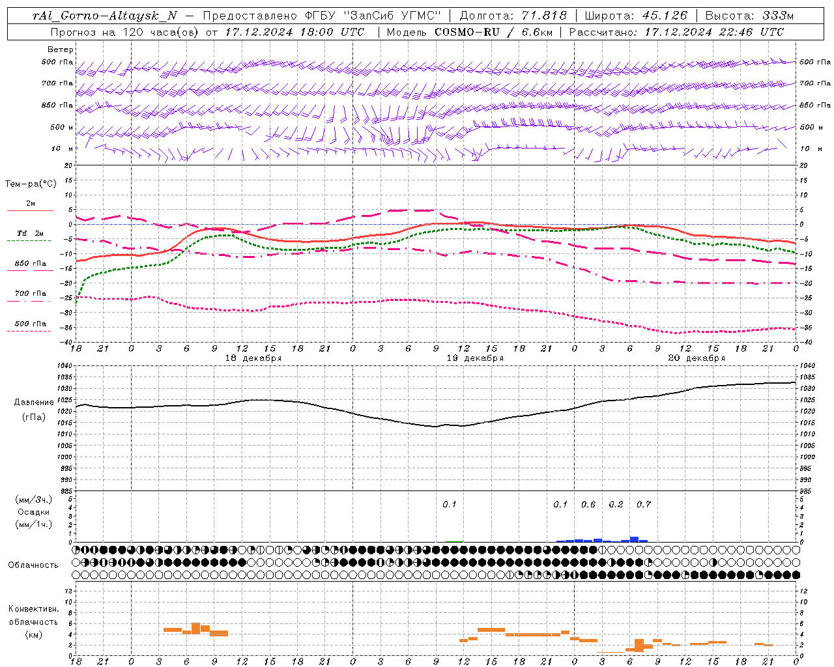Click the tallest blue precipitation bar

(x=634, y=539)
